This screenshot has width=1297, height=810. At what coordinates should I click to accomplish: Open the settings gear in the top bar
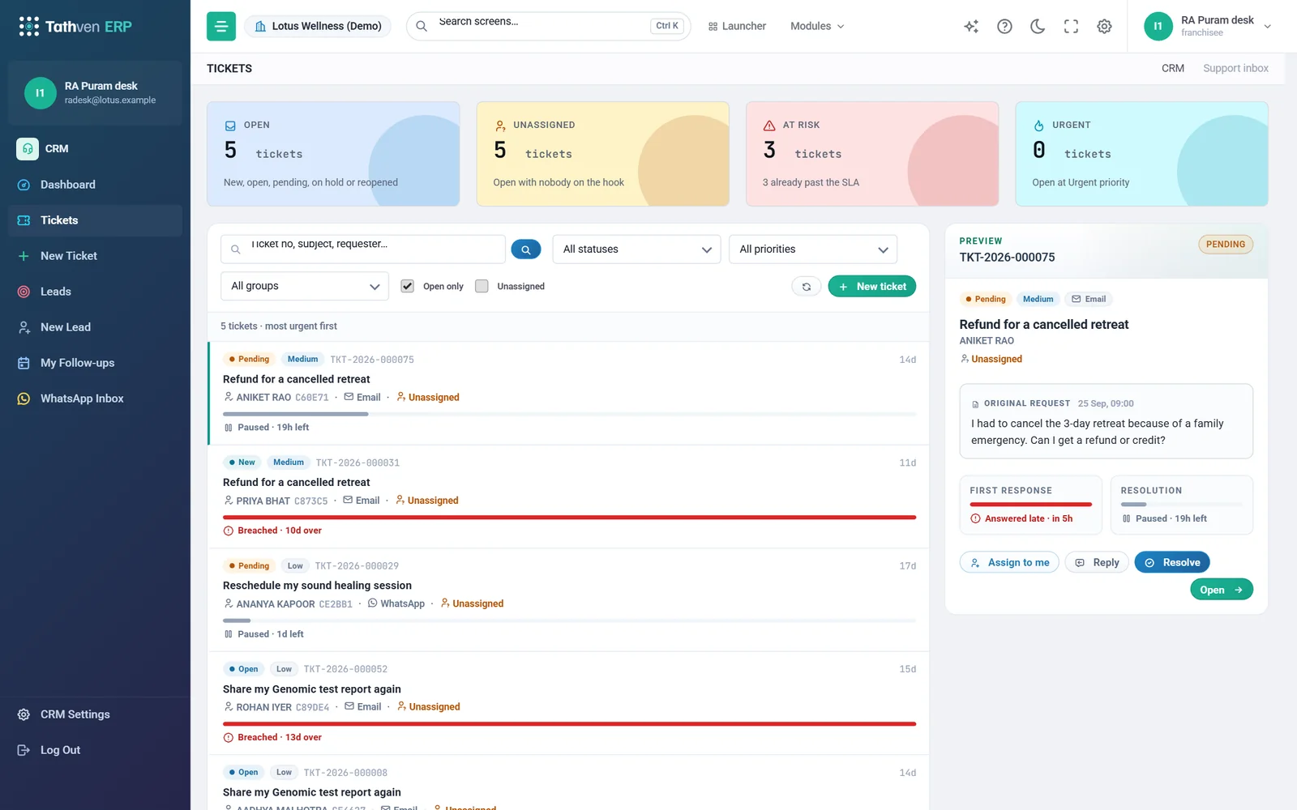pos(1104,26)
